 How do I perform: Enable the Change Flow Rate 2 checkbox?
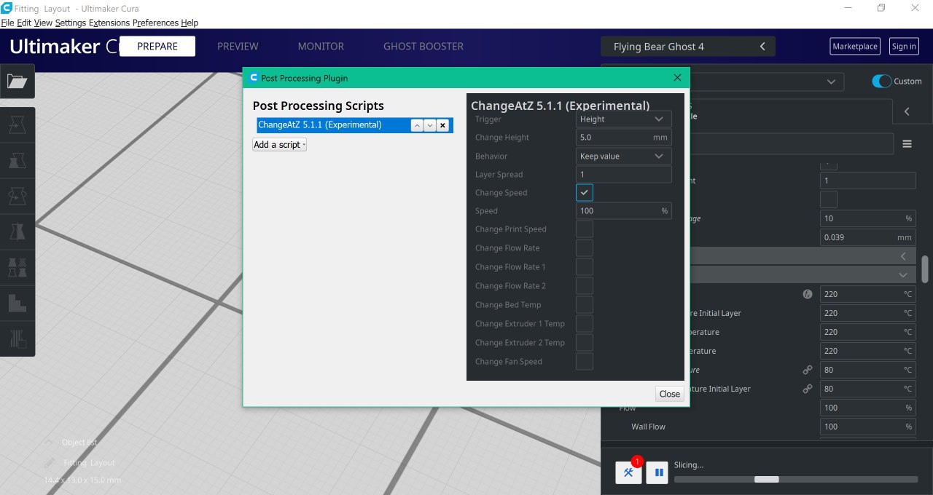coord(585,286)
